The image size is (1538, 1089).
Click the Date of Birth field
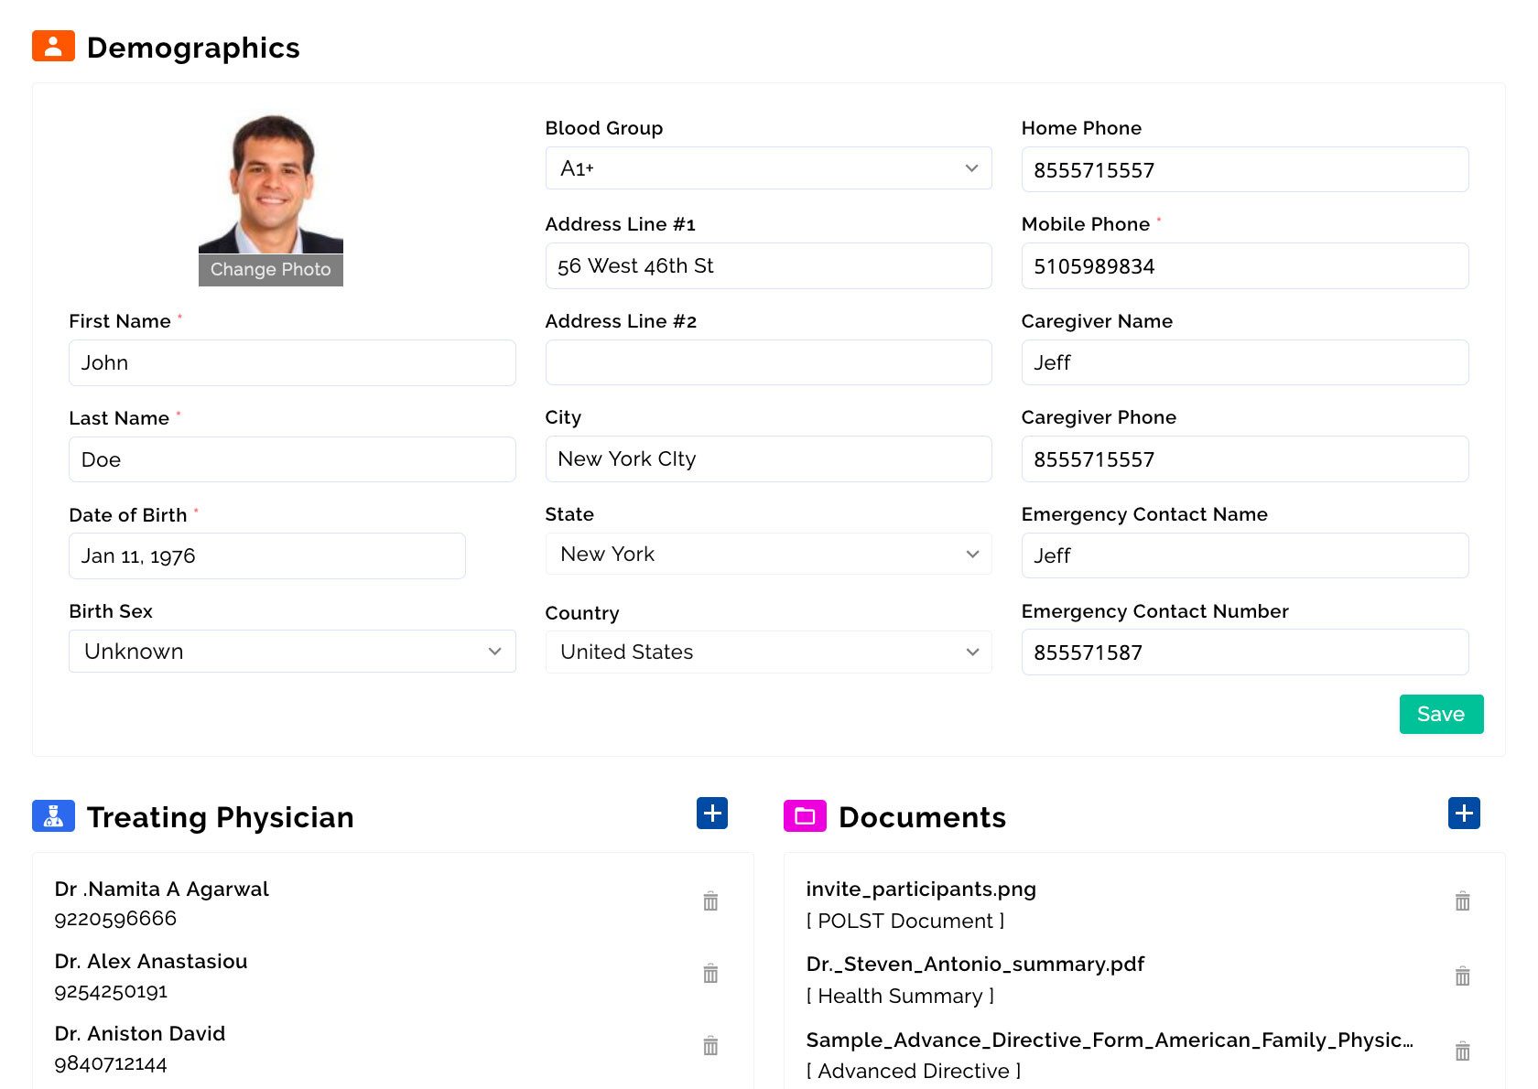(x=266, y=555)
